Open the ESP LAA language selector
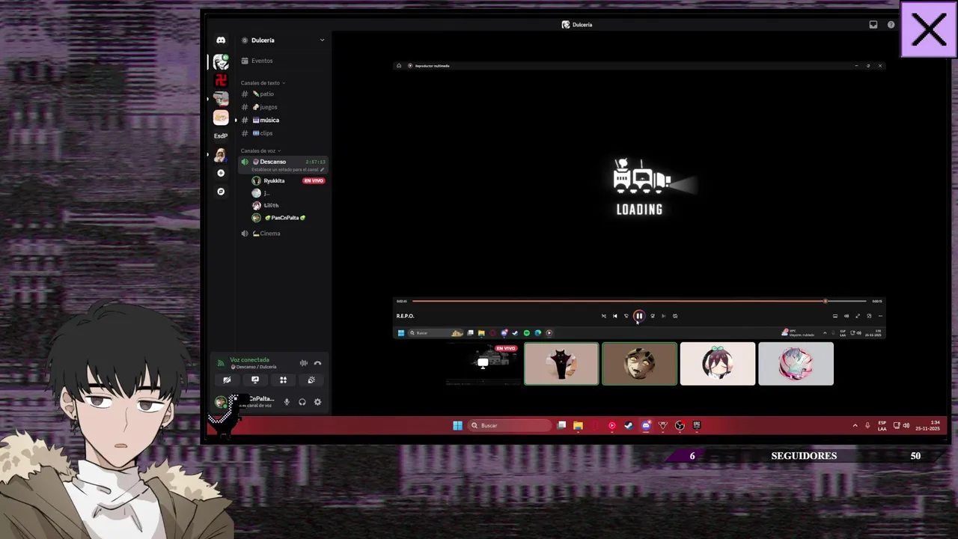The height and width of the screenshot is (539, 958). coord(882,425)
